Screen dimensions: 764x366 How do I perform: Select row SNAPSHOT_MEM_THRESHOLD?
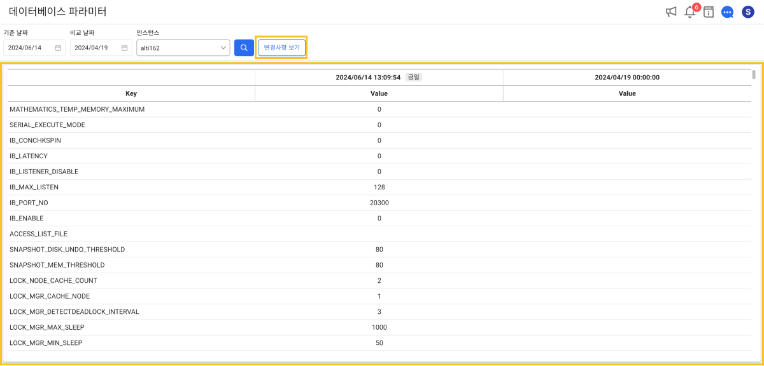click(x=379, y=265)
